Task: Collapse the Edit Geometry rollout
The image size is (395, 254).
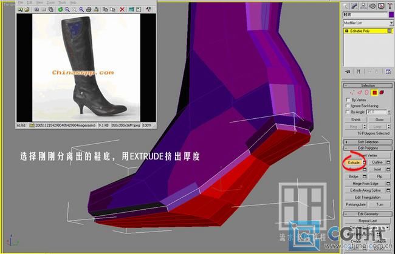Action: click(x=368, y=214)
